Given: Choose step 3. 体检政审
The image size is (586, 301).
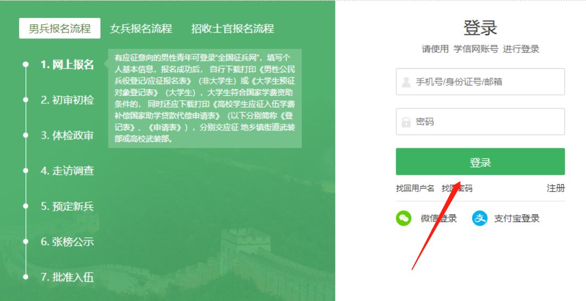Looking at the screenshot, I should click(x=67, y=135).
